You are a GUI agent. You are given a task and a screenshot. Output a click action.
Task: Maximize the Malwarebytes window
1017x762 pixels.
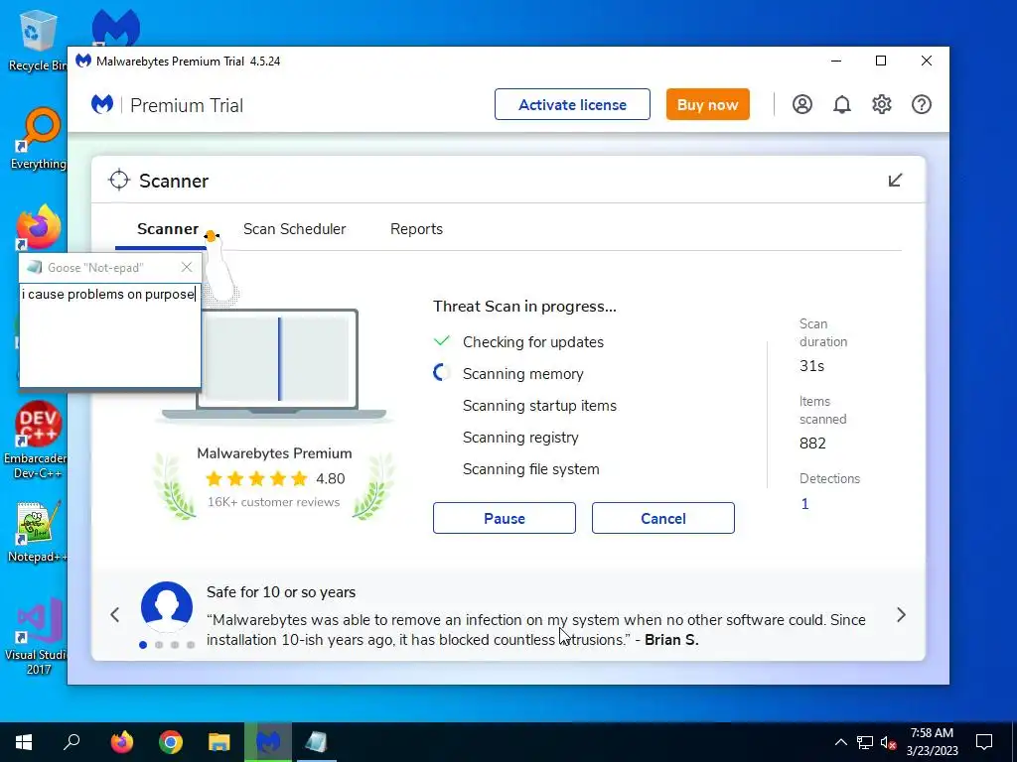[x=881, y=61]
